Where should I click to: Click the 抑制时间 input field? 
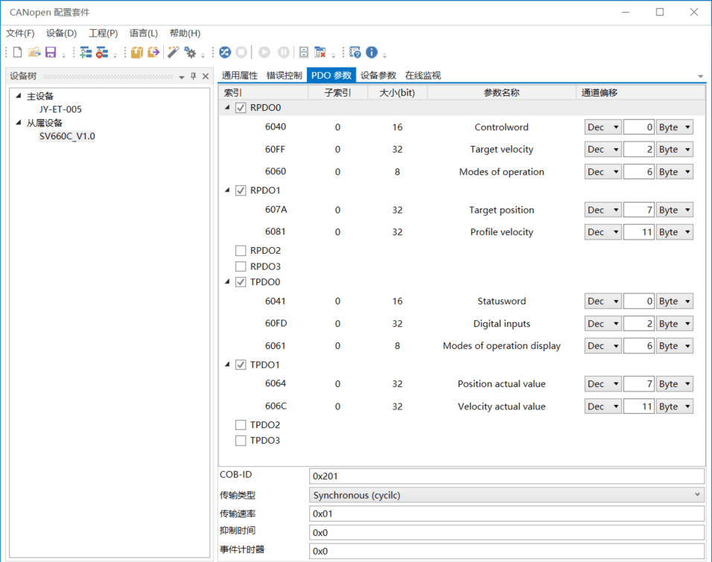(x=506, y=532)
